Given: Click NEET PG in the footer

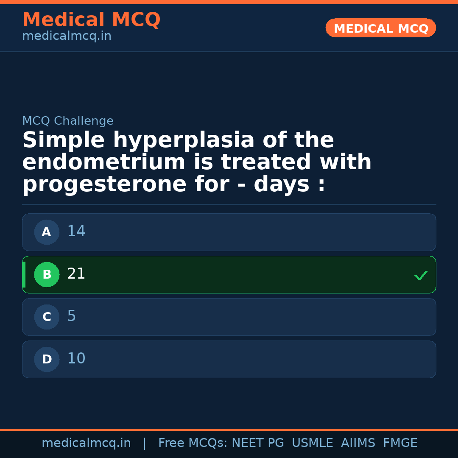Looking at the screenshot, I should point(258,443).
